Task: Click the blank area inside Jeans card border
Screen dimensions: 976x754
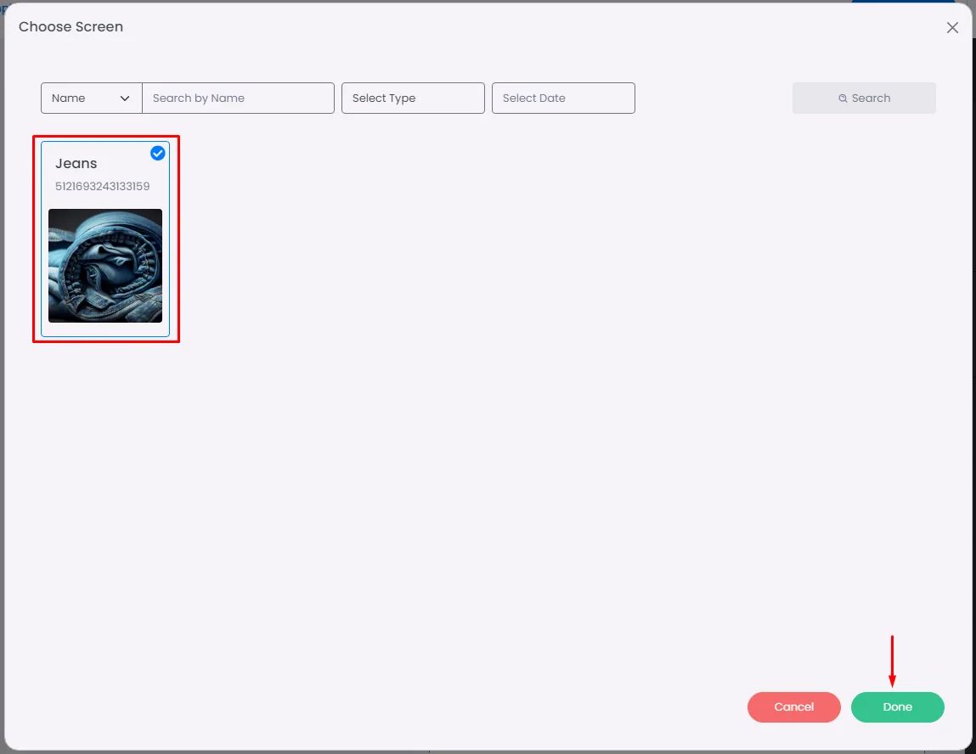Action: 105,329
